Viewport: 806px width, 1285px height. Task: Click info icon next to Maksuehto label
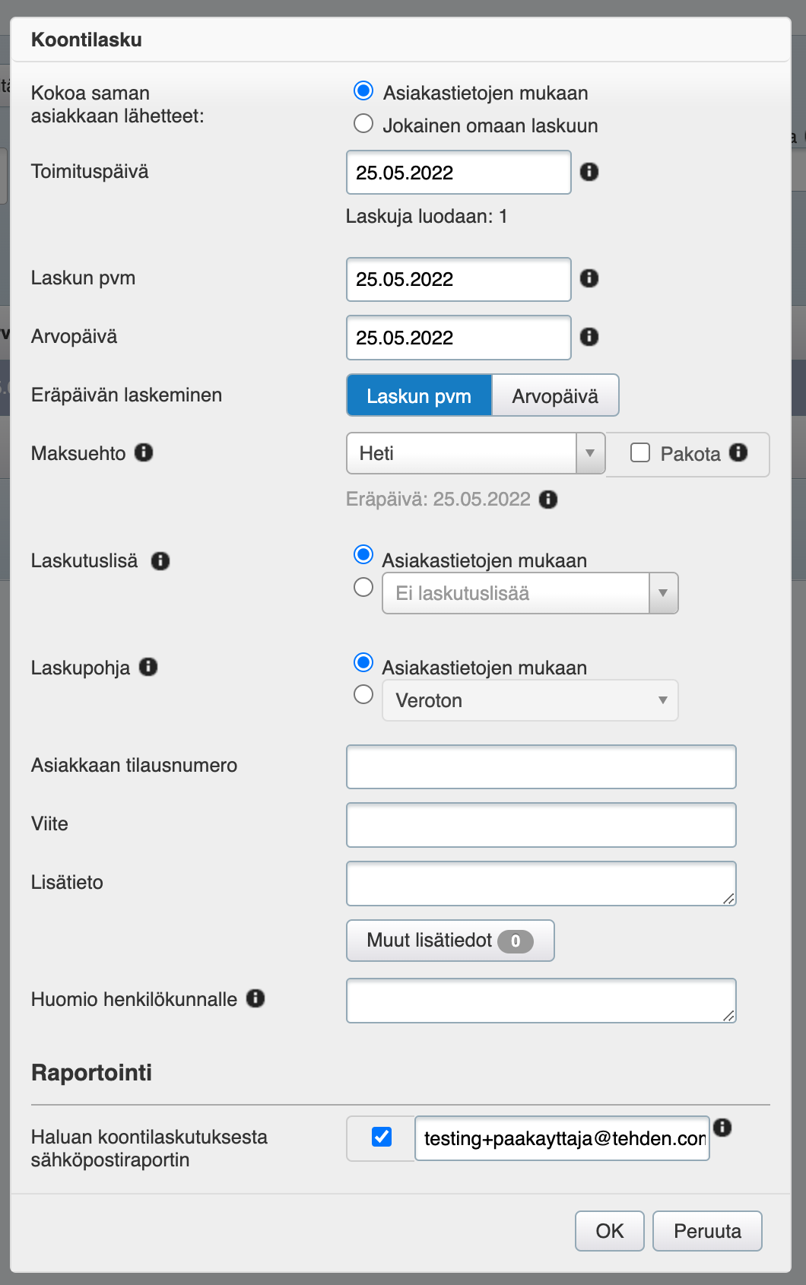tap(144, 452)
